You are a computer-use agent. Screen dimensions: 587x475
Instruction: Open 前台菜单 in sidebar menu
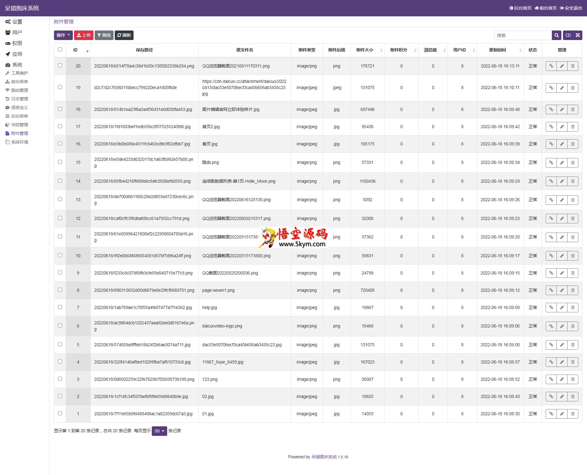17,82
